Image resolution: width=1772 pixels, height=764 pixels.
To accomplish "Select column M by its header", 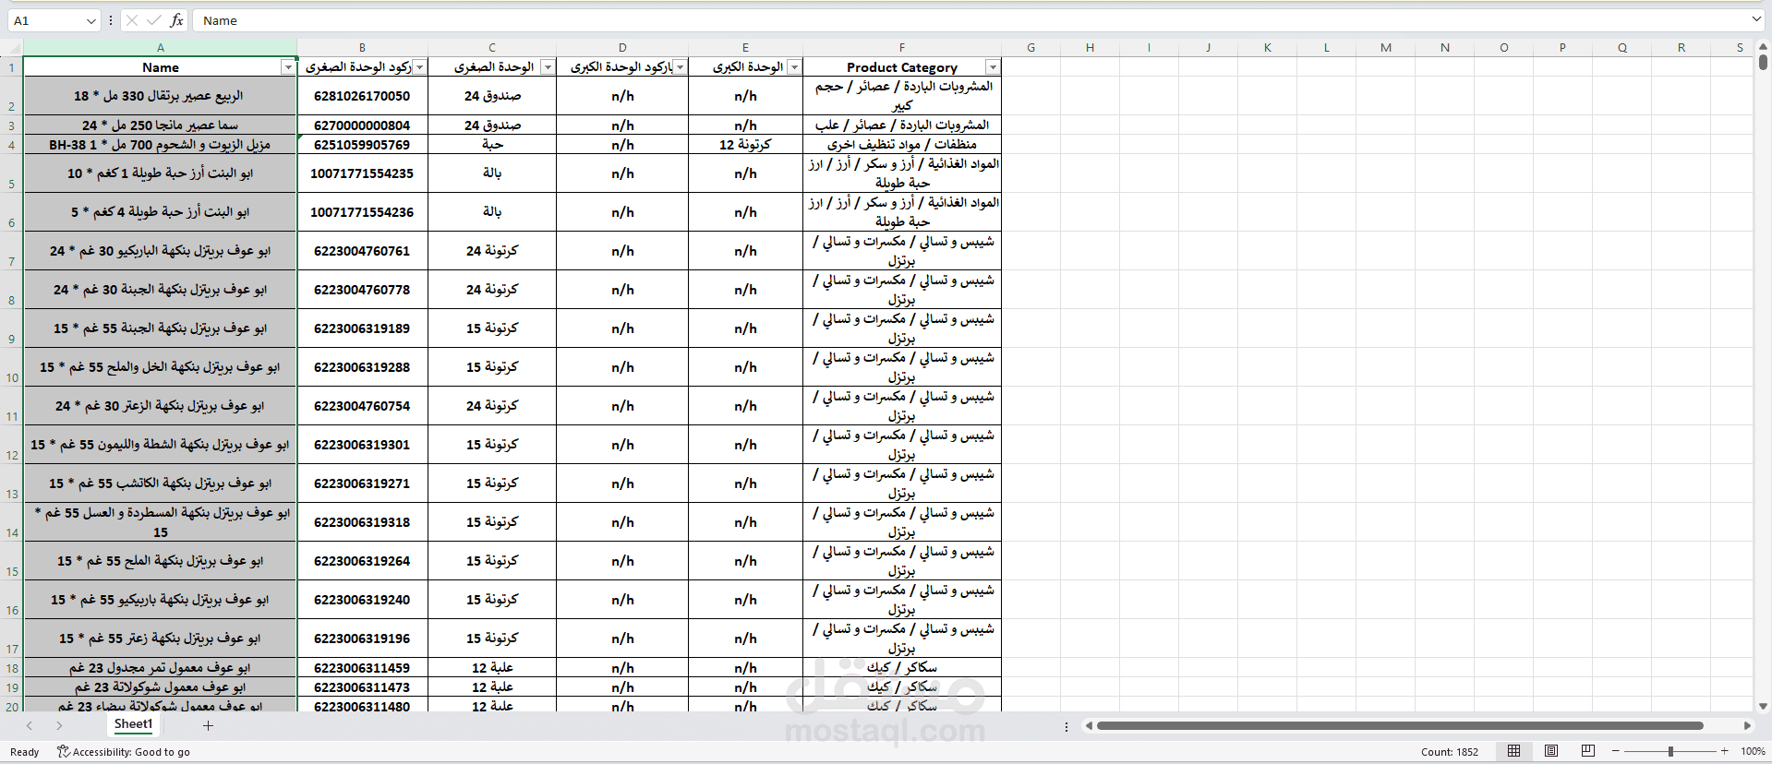I will pos(1386,47).
